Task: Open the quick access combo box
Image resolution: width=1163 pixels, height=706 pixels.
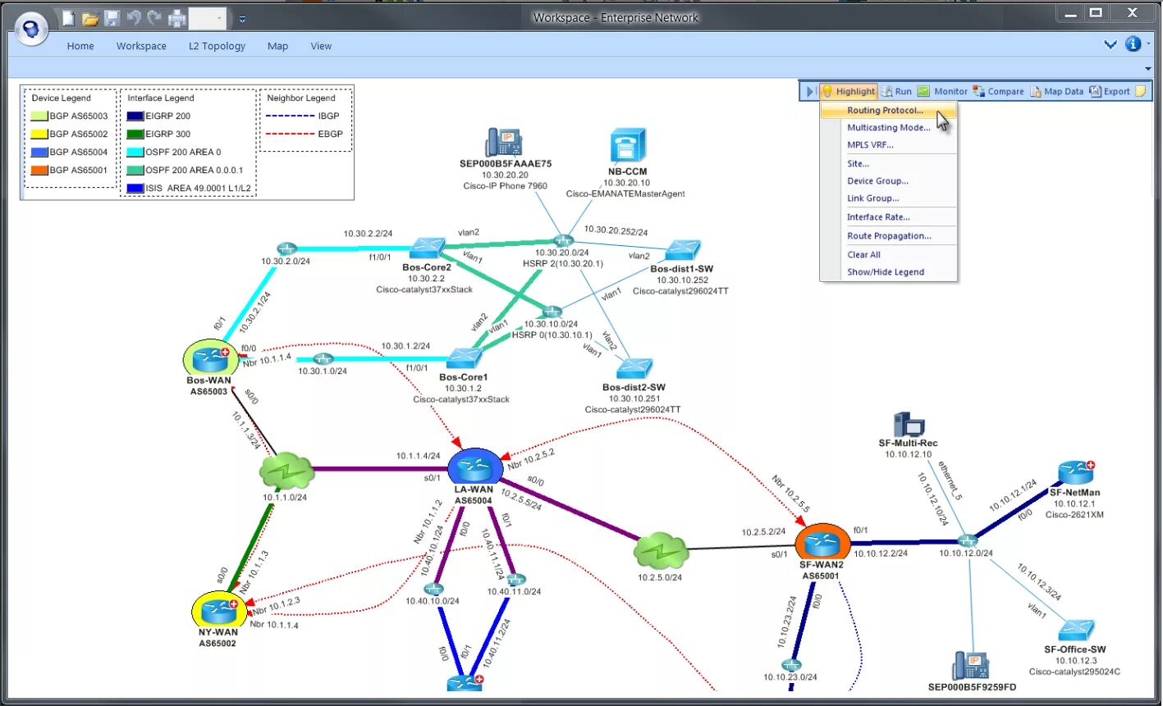Action: click(x=208, y=18)
